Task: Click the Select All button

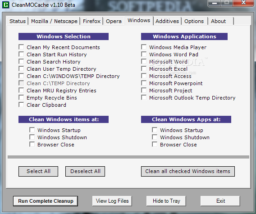Action: (38, 171)
